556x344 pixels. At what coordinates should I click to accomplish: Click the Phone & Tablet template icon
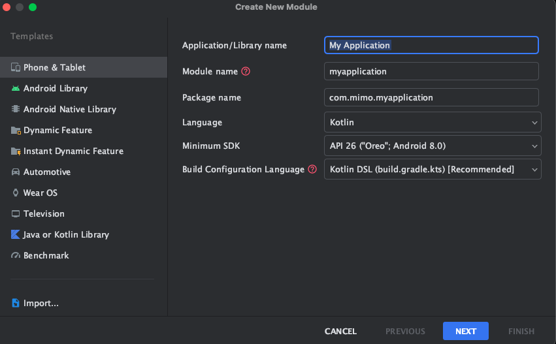pyautogui.click(x=16, y=67)
